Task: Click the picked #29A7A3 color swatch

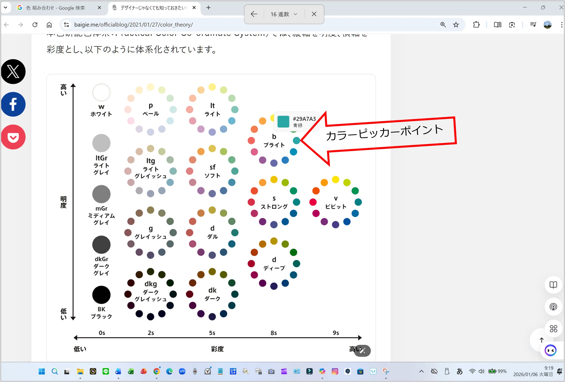Action: click(x=283, y=122)
